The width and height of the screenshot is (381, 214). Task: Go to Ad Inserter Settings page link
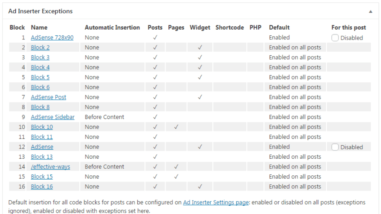pyautogui.click(x=216, y=202)
